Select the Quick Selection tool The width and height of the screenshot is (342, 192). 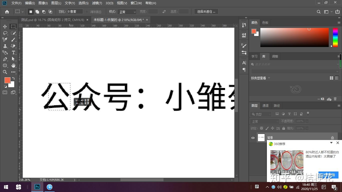[13, 33]
